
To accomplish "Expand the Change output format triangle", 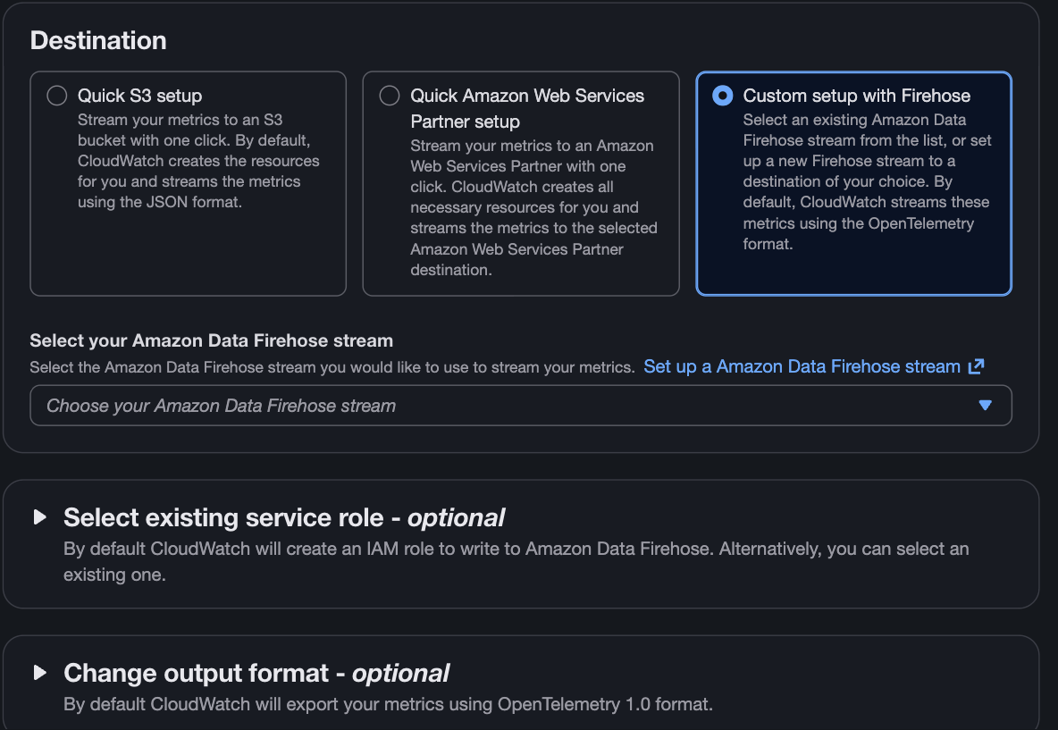I will pyautogui.click(x=40, y=673).
